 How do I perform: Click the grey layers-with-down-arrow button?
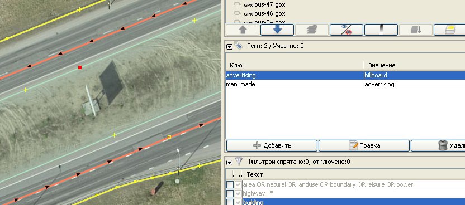click(x=416, y=30)
